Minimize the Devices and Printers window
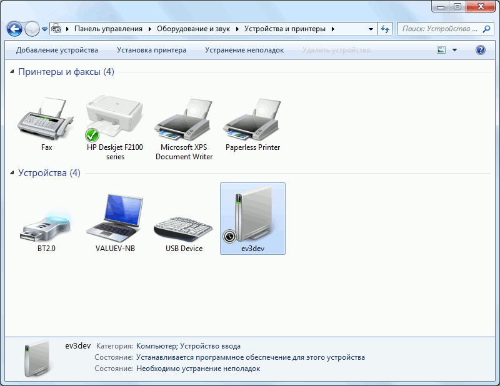Screen dimensions: 500x386 coord(441,6)
